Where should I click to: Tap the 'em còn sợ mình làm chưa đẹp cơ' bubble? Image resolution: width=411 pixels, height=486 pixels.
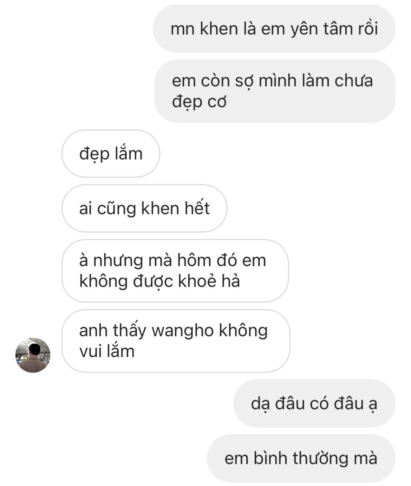(275, 91)
